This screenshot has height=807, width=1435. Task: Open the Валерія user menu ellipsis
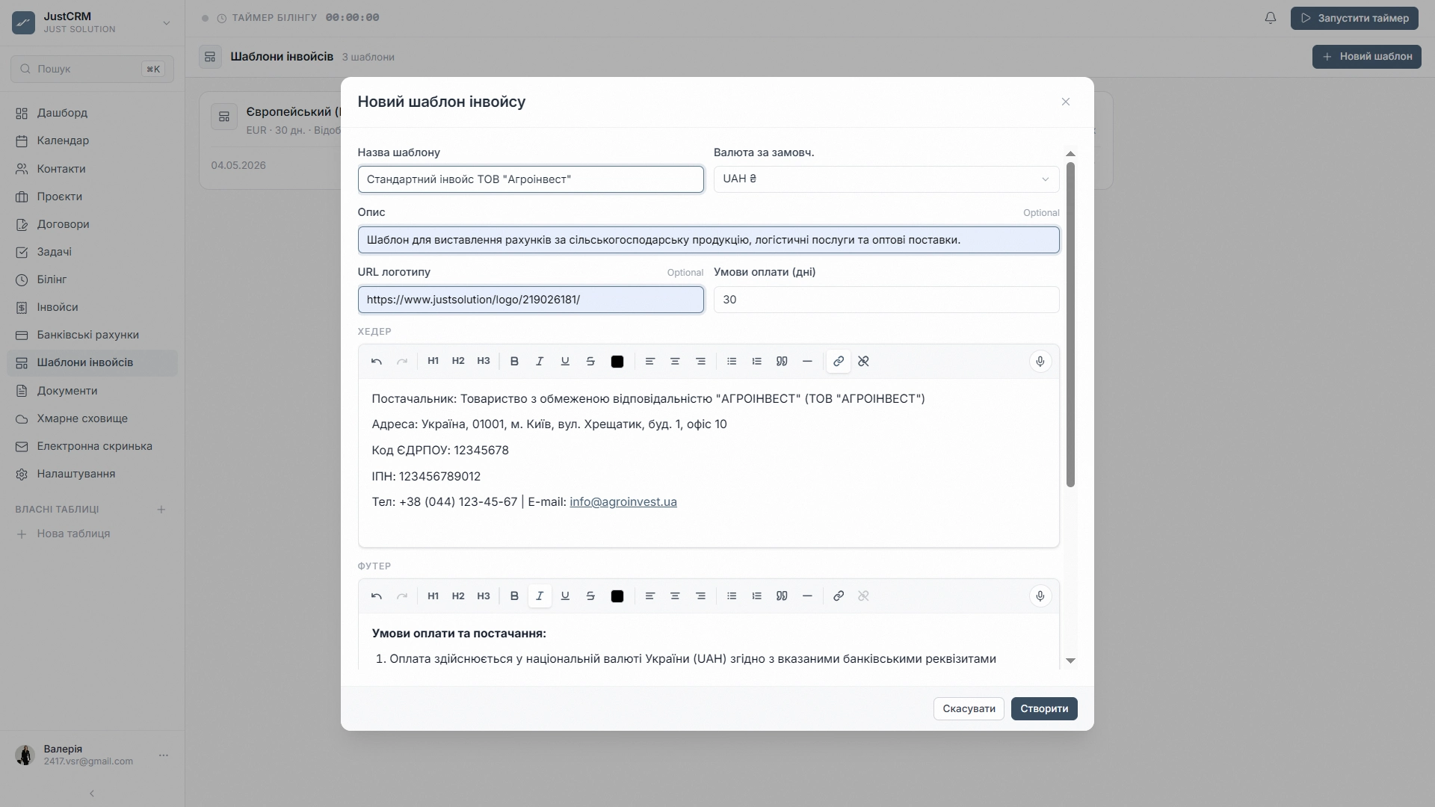tap(164, 755)
